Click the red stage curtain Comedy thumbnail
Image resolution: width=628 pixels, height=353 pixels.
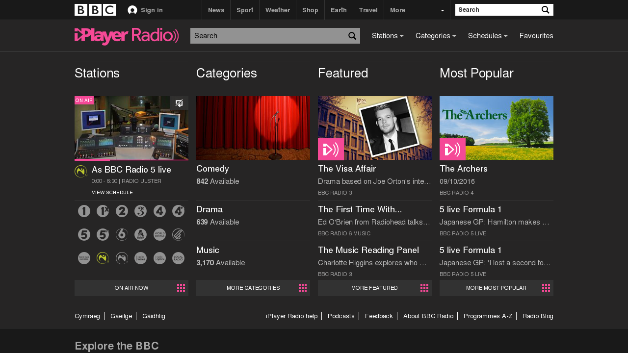253,128
